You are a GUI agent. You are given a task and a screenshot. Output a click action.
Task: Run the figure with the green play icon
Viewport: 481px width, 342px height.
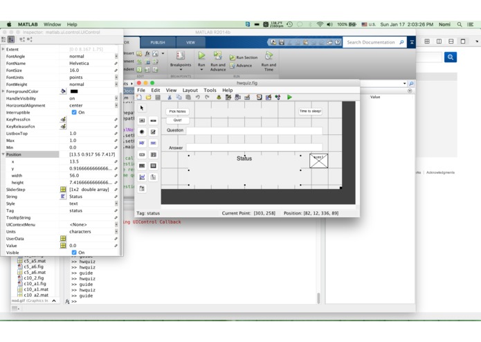tap(289, 97)
